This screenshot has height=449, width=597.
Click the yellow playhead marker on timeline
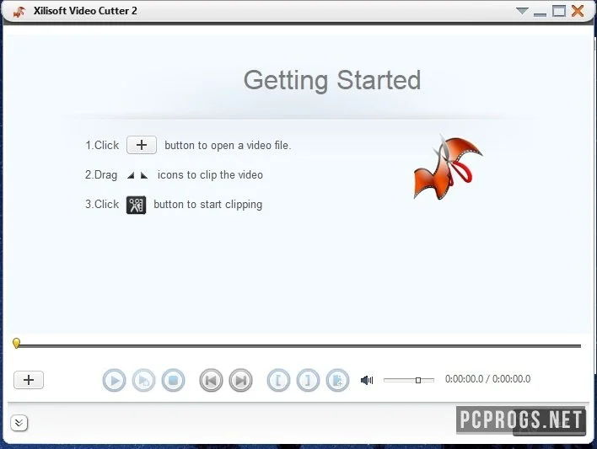click(x=16, y=343)
